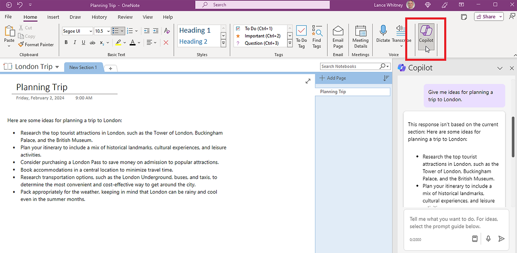Click in the Search Notebooks field

350,66
